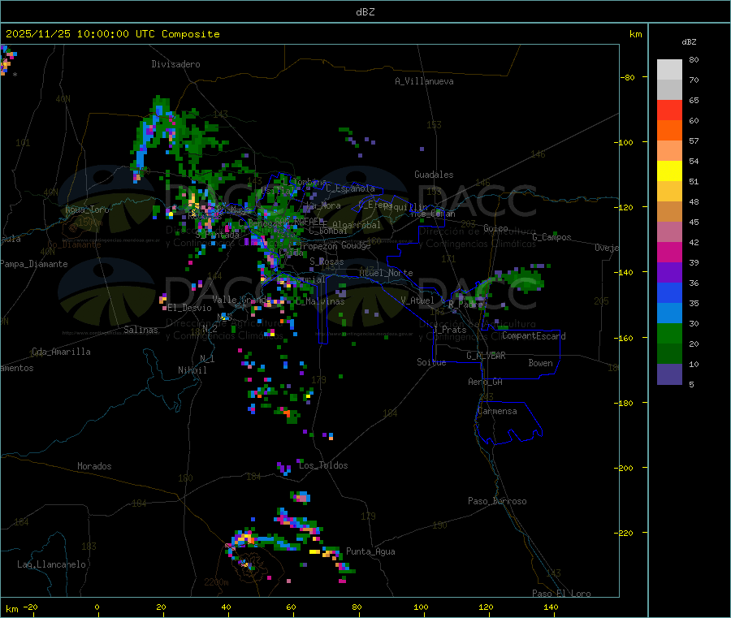
Task: Click the "-80" y-axis tick label
Action: [x=628, y=77]
